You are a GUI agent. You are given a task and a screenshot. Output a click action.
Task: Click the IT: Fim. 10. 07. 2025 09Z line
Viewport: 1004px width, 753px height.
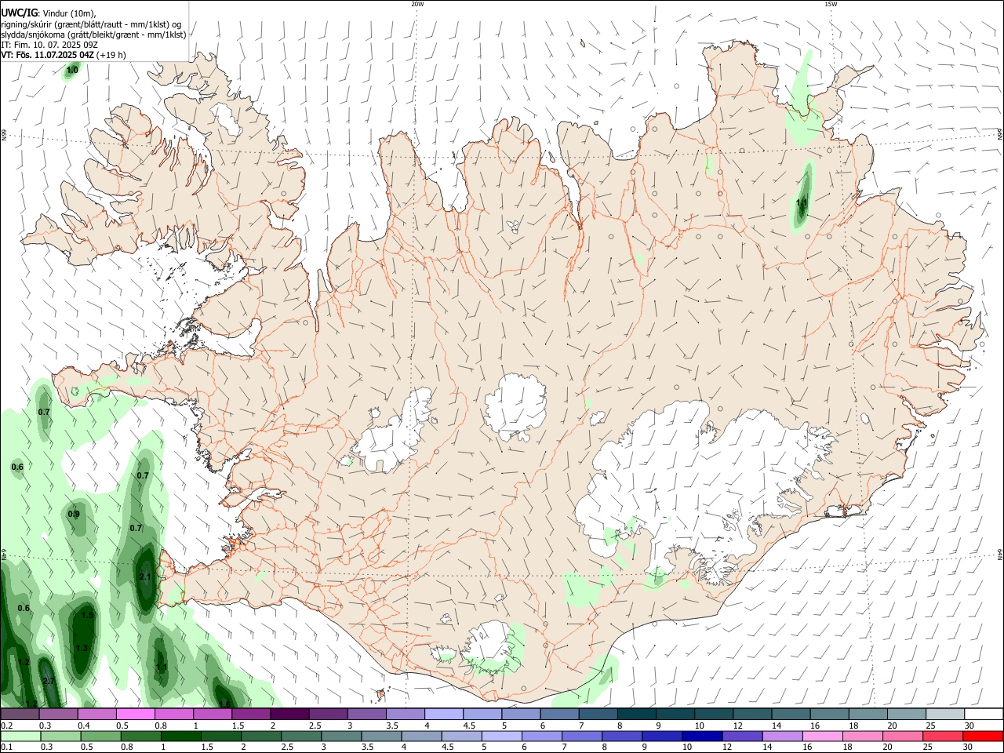[49, 45]
